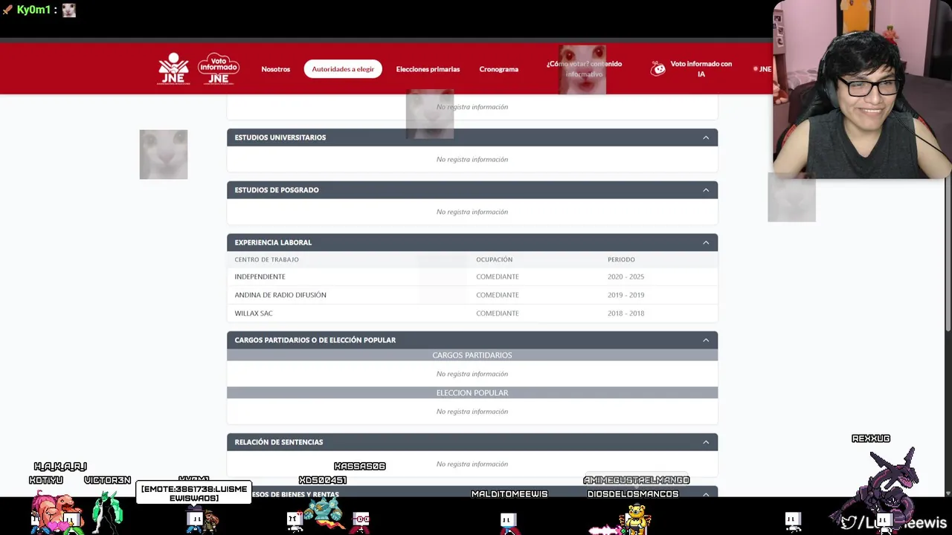Collapse the Experiencia Laboral section
The image size is (952, 535).
(706, 242)
